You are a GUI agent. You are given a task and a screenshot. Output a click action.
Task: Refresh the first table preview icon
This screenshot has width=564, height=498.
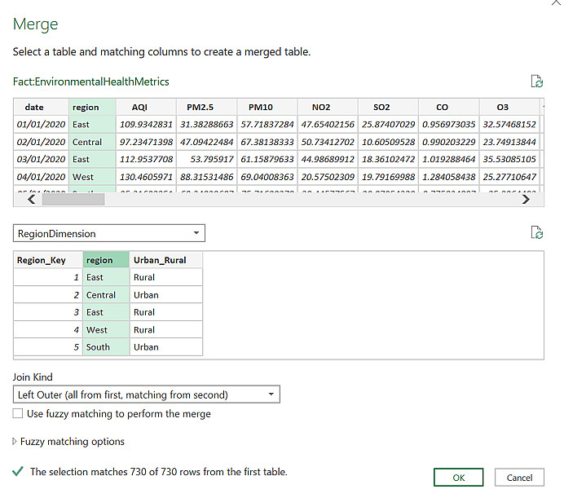[x=536, y=81]
